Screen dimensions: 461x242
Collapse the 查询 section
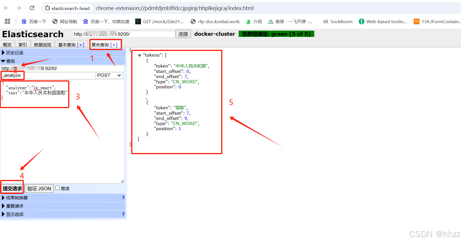(x=63, y=61)
